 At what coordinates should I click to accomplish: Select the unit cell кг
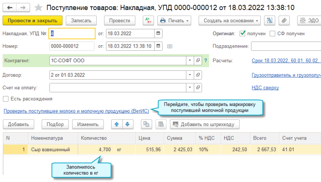(x=125, y=150)
